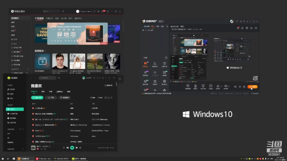The height and width of the screenshot is (161, 287).
Task: Toggle the lock icon in the 直播伴侣 room toolbar
Action: point(243,28)
